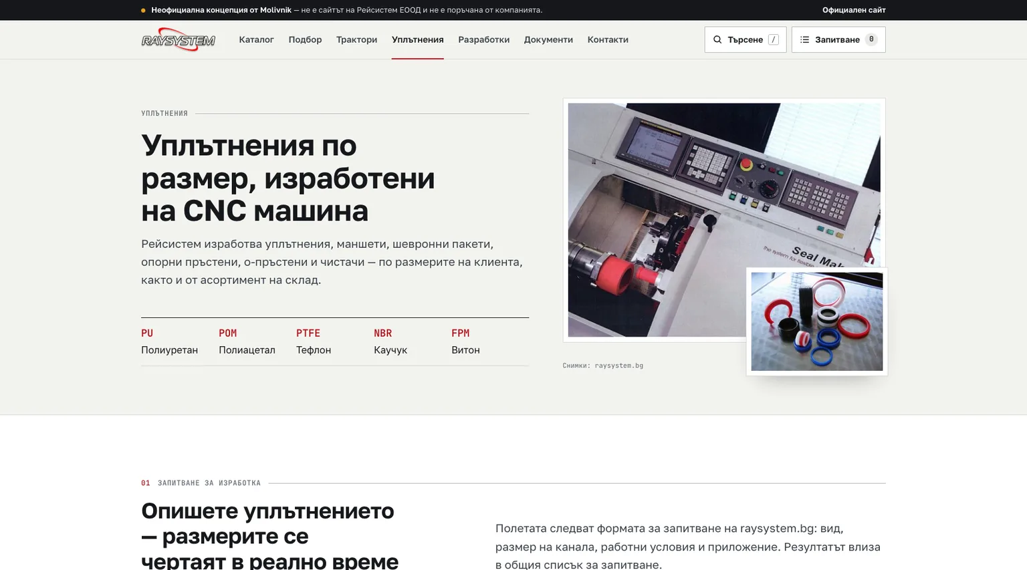Image resolution: width=1027 pixels, height=570 pixels.
Task: Click the PTFE material label
Action: click(308, 333)
